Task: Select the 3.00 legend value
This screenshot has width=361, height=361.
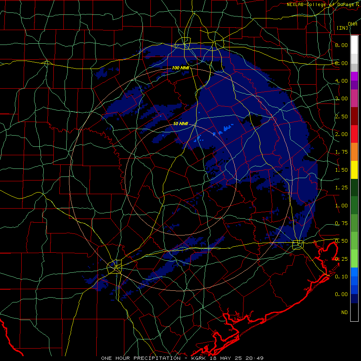Action: 341,99
